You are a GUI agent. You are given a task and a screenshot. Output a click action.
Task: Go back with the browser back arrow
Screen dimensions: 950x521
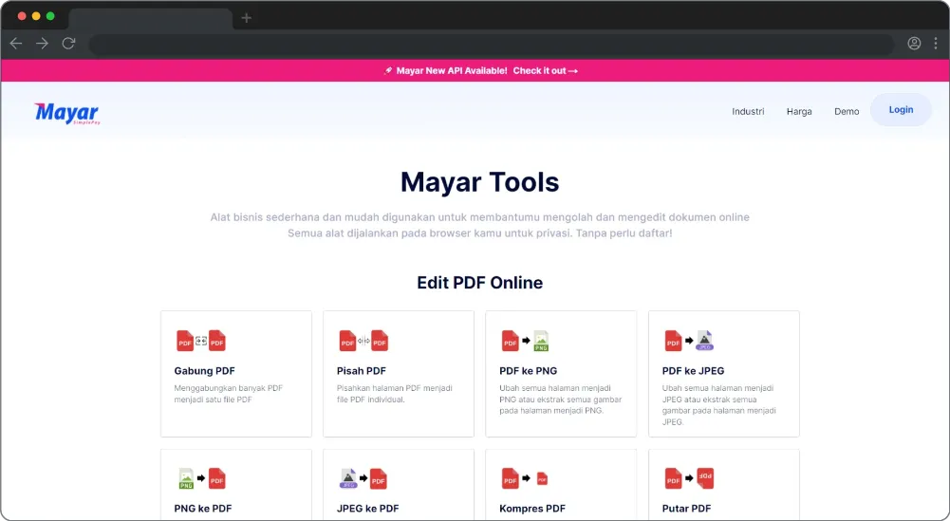pyautogui.click(x=16, y=43)
